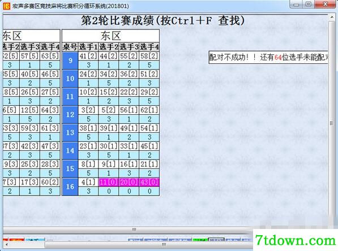This screenshot has height=251, width=338.
Task: Click player cell 29[2]
Action: [x=149, y=92]
